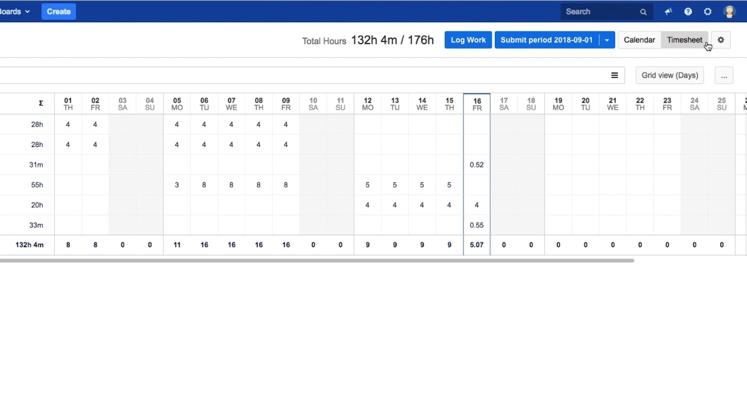The image size is (747, 420).
Task: Click the 8 cell on day 09 in 55h row
Action: pos(286,185)
